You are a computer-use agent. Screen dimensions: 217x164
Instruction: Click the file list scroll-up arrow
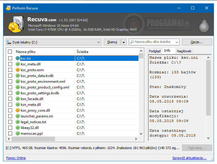tap(141, 51)
